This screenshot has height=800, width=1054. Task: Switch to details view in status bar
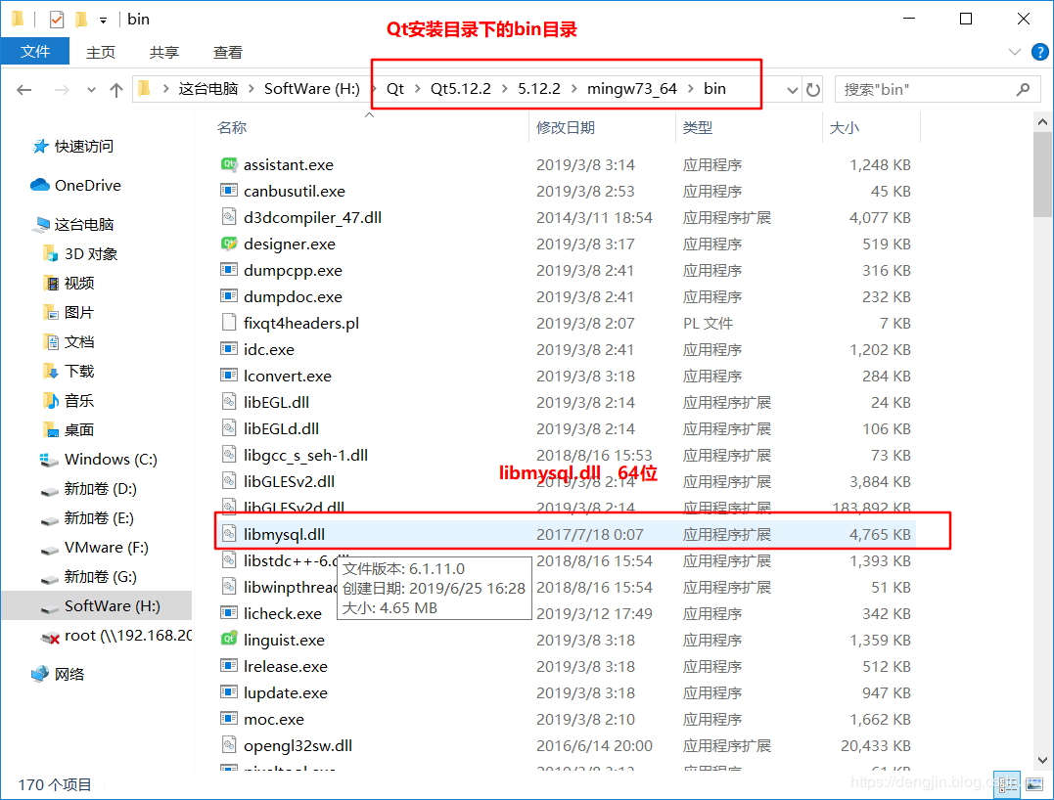1007,784
